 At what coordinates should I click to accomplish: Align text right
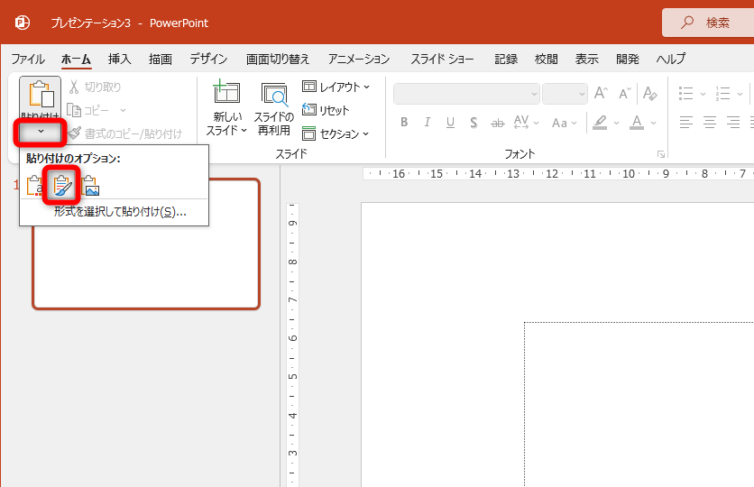click(733, 123)
